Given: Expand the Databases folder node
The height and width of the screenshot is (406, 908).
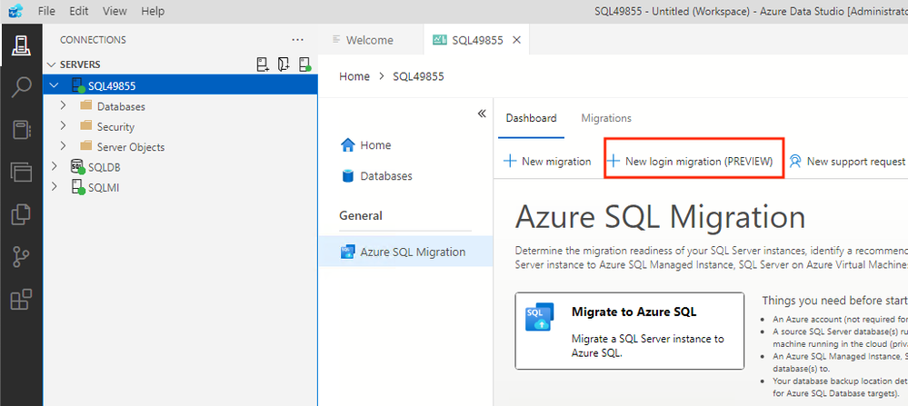Looking at the screenshot, I should pyautogui.click(x=64, y=106).
